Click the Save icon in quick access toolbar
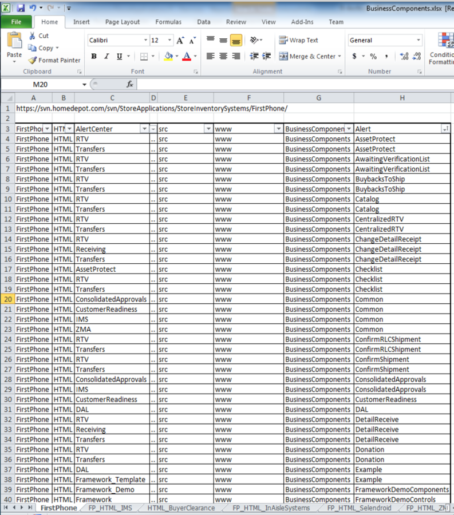454x515 pixels. [x=21, y=8]
